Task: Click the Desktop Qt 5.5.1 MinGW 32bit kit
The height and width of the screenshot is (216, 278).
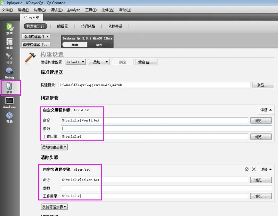Action: pos(88,38)
